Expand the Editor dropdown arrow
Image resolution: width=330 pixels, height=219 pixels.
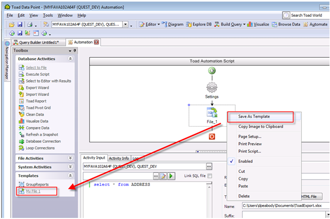pos(159,24)
